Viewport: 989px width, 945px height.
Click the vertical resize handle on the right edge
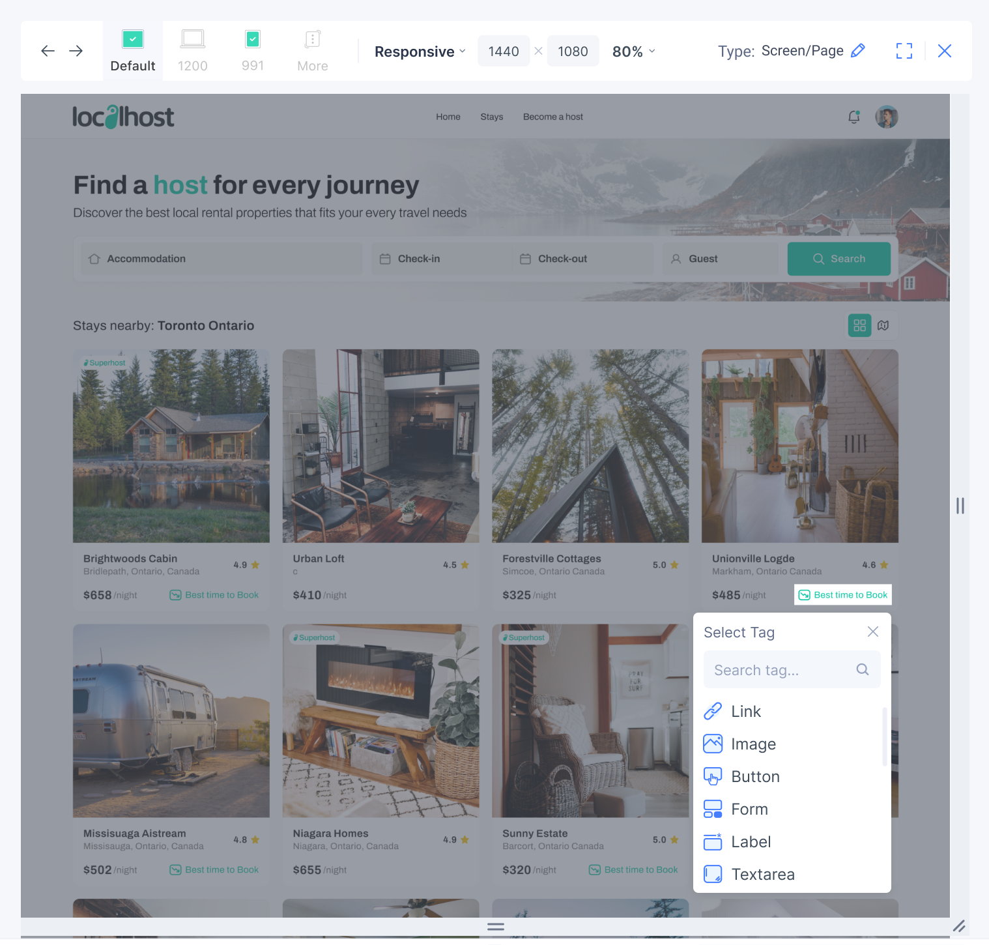pos(960,506)
